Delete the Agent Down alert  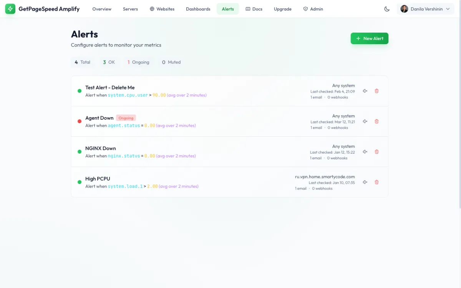[x=376, y=121]
